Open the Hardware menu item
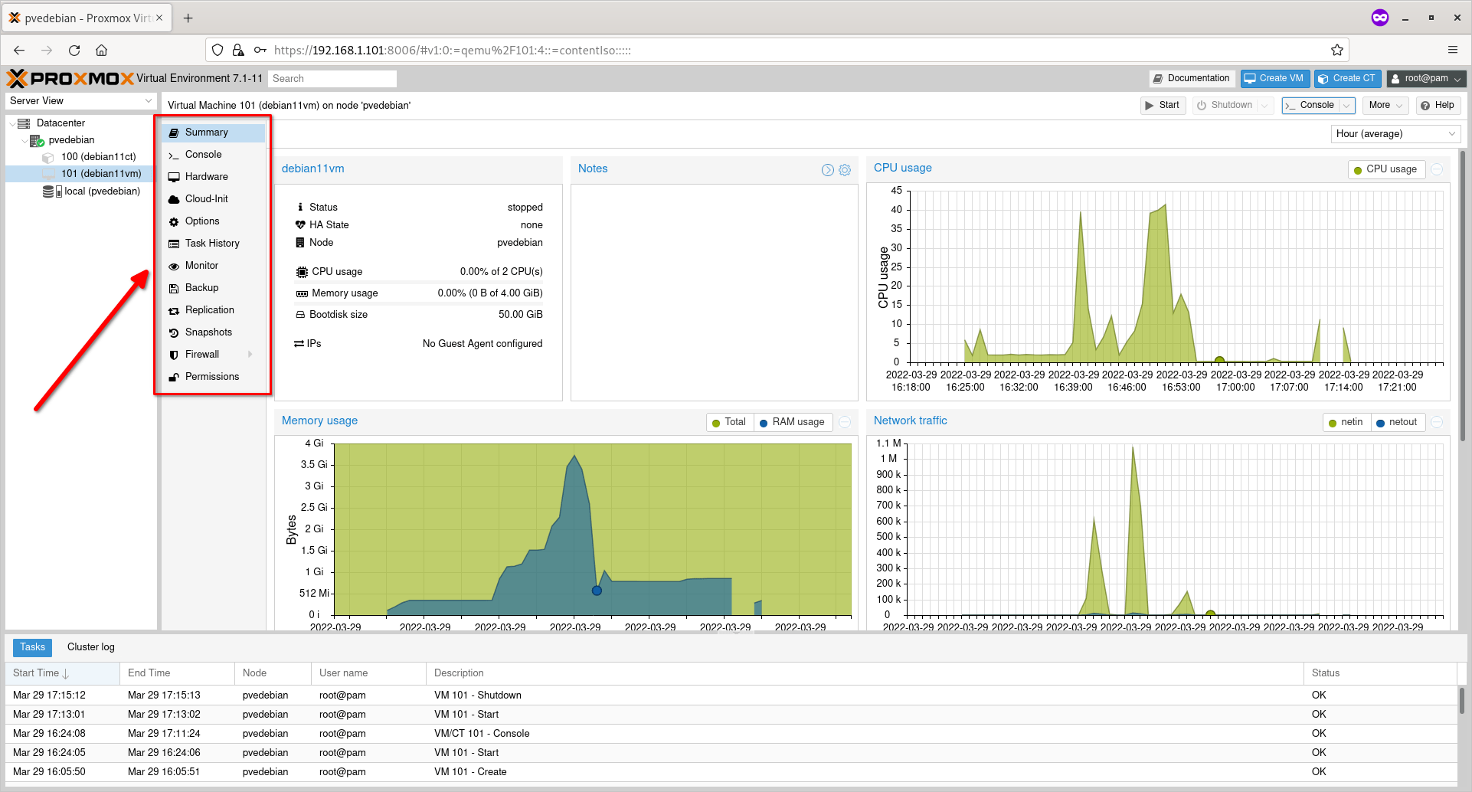Screen dimensions: 1472x792 (214, 177)
